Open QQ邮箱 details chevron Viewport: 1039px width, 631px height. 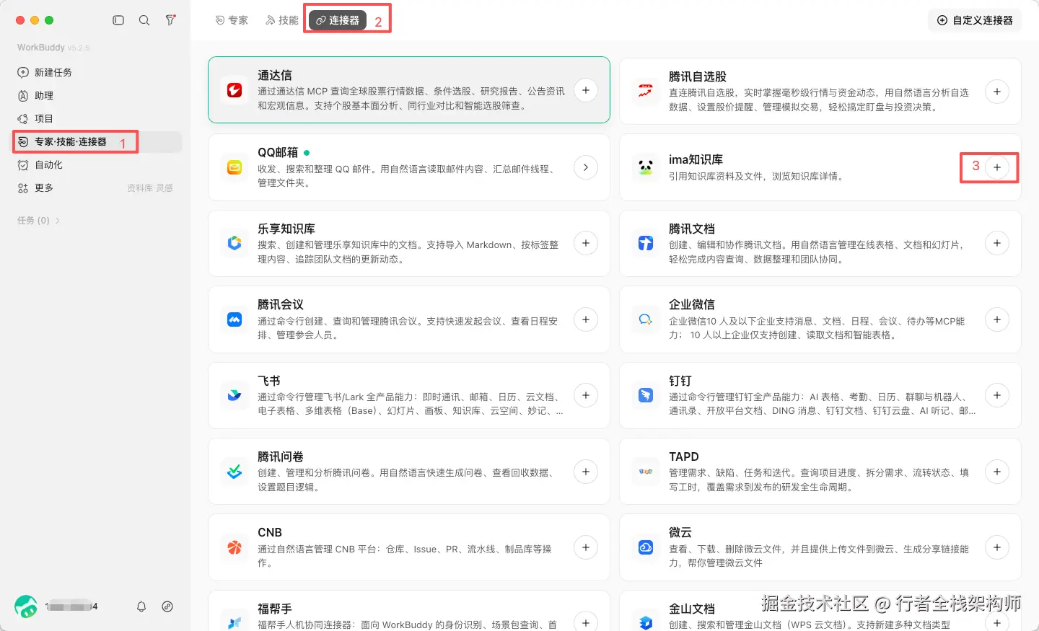point(586,167)
